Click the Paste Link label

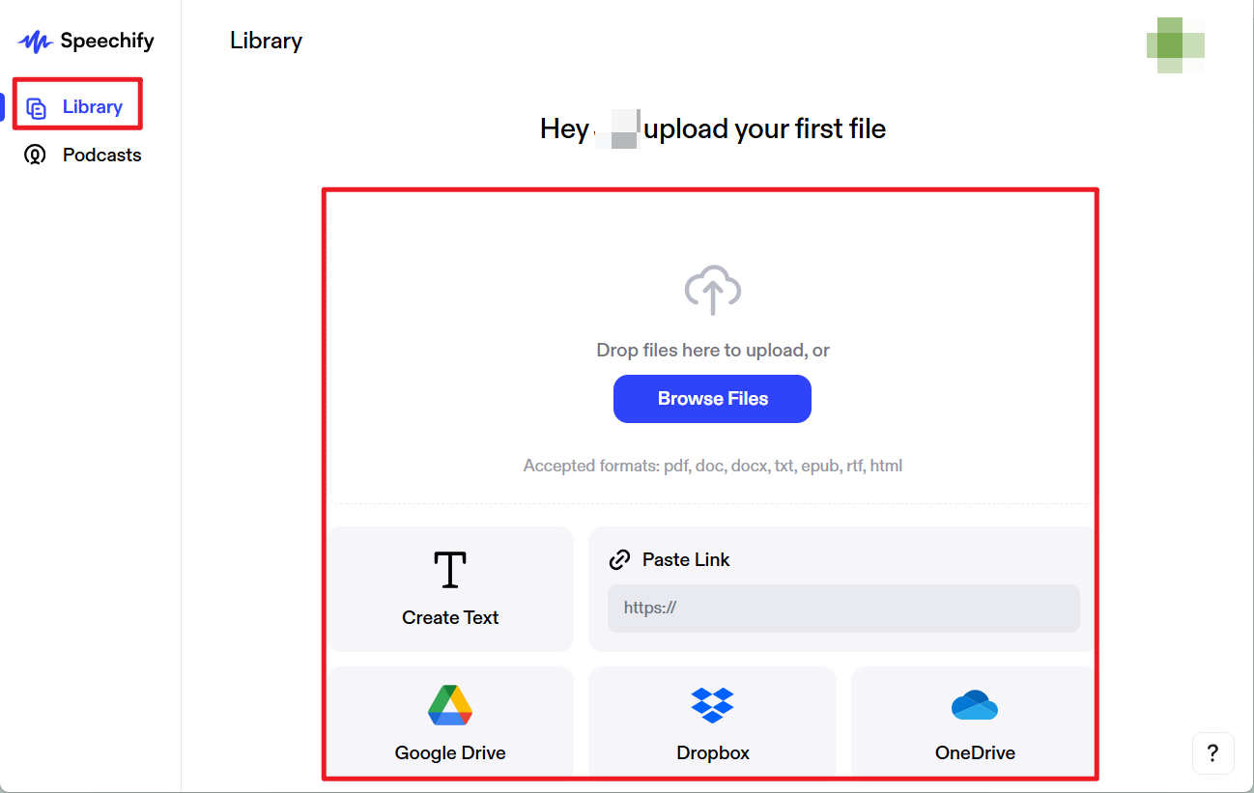[686, 560]
